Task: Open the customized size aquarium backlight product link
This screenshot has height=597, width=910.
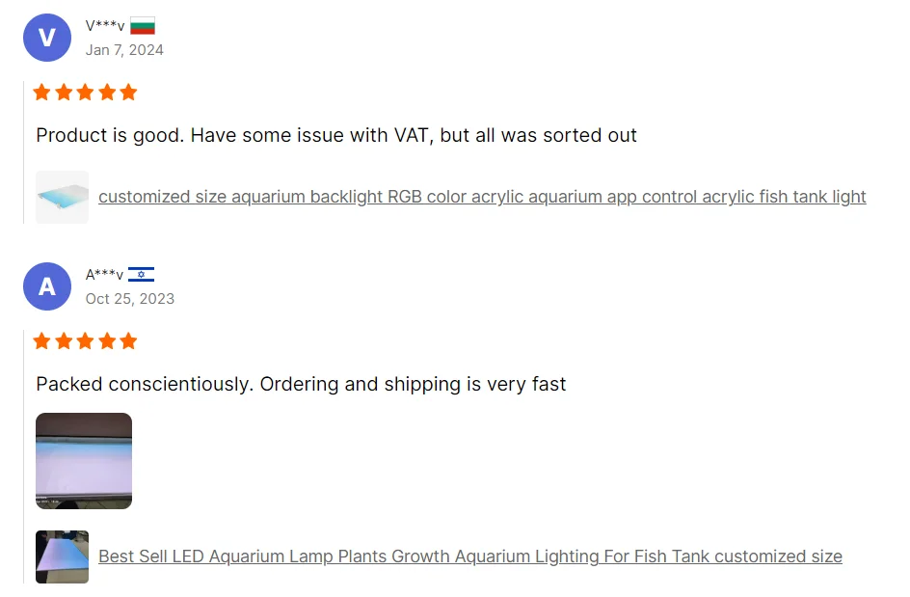Action: [x=482, y=197]
